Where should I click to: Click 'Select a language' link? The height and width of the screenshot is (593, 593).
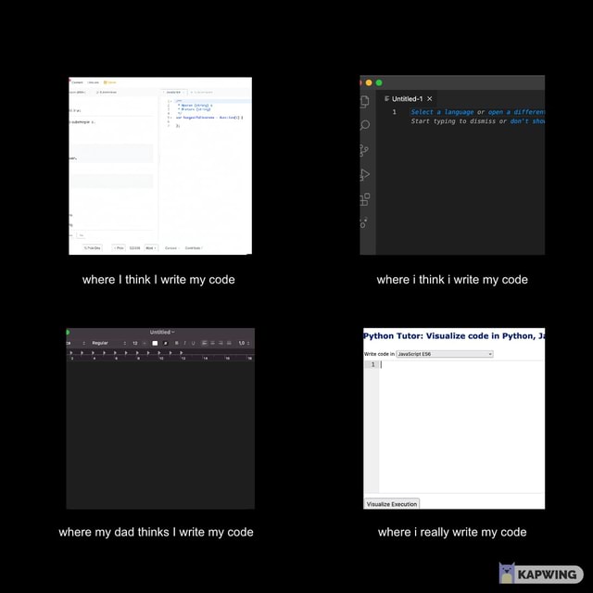(x=442, y=112)
